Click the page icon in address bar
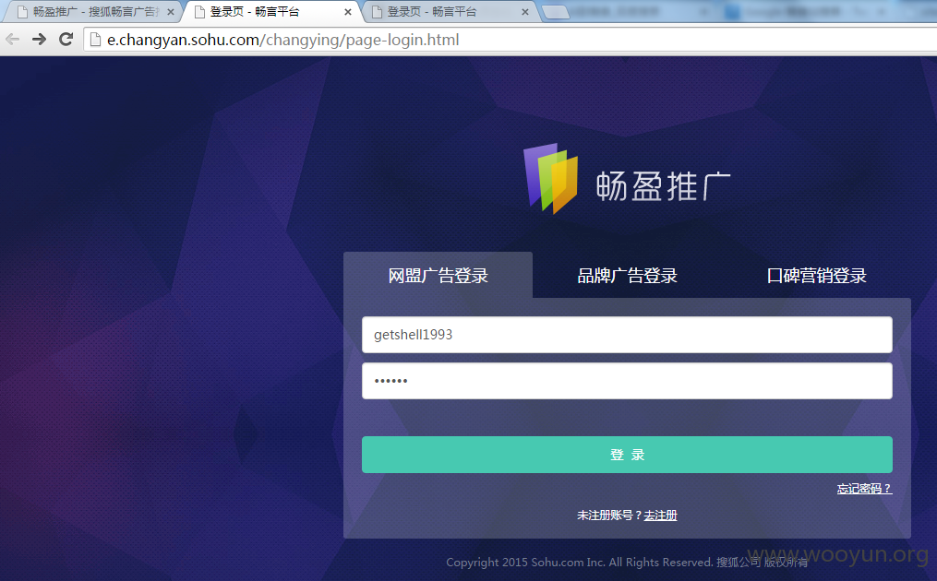This screenshot has width=937, height=581. pos(96,40)
